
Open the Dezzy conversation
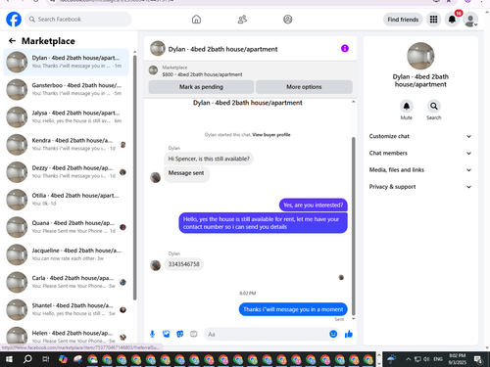(66, 171)
